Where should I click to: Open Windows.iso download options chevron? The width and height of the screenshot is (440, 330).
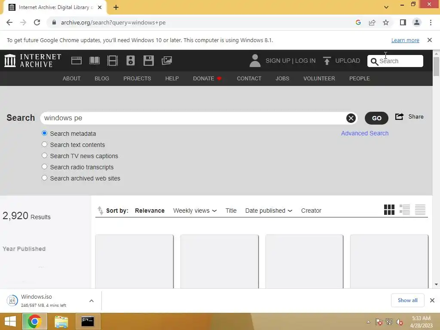[92, 301]
